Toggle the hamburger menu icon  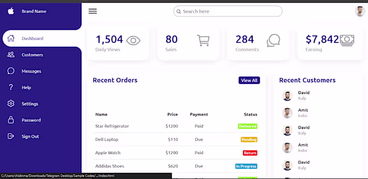[93, 11]
